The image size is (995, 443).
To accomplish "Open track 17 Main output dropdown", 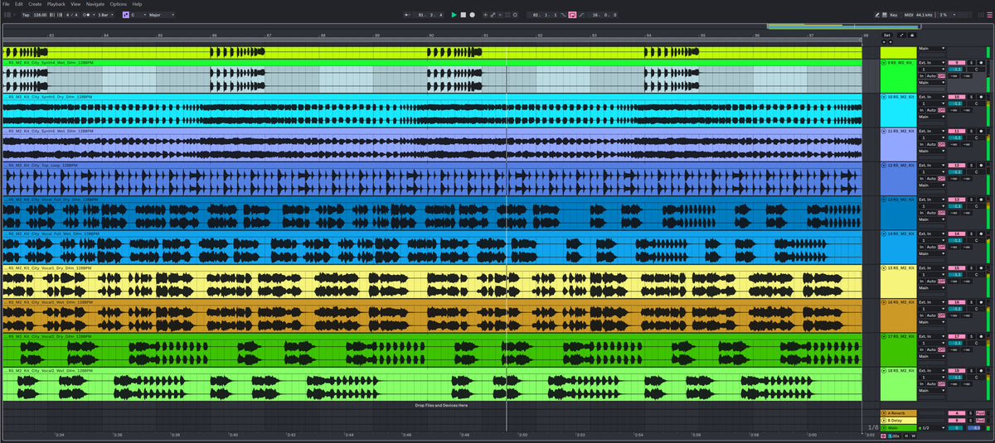I will [931, 356].
